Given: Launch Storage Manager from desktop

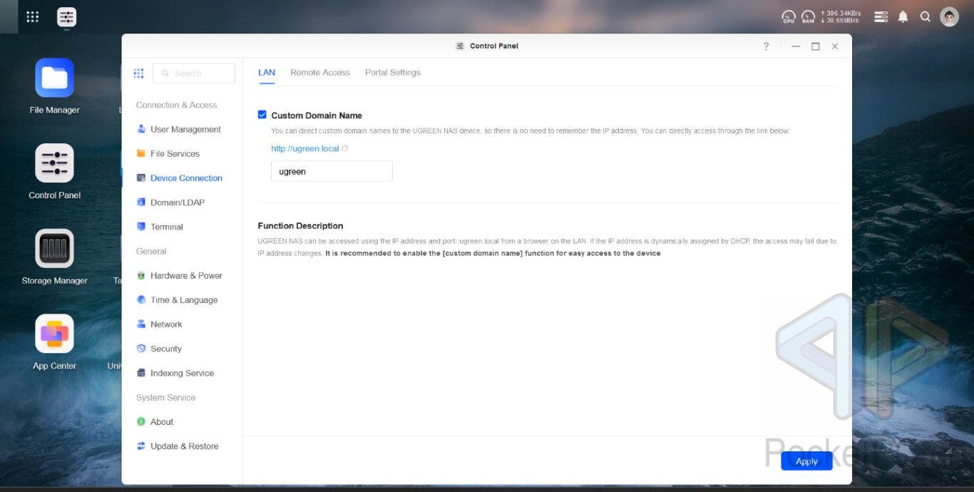Looking at the screenshot, I should coord(54,248).
